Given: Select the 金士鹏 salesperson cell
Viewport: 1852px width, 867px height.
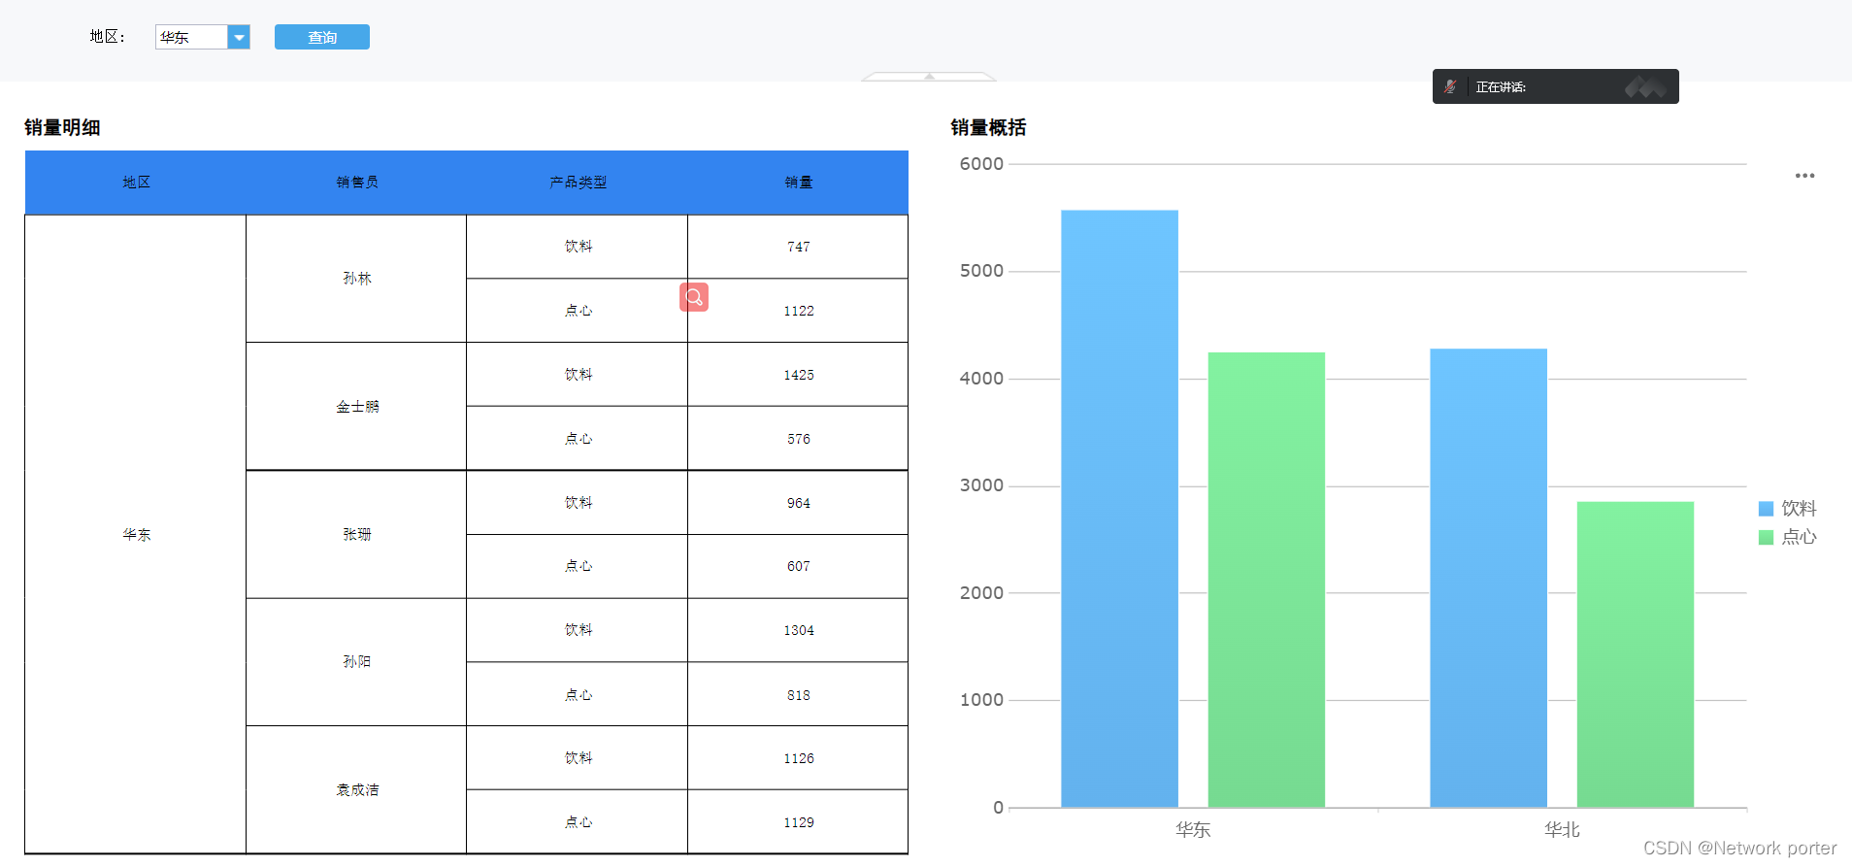Looking at the screenshot, I should coord(356,407).
